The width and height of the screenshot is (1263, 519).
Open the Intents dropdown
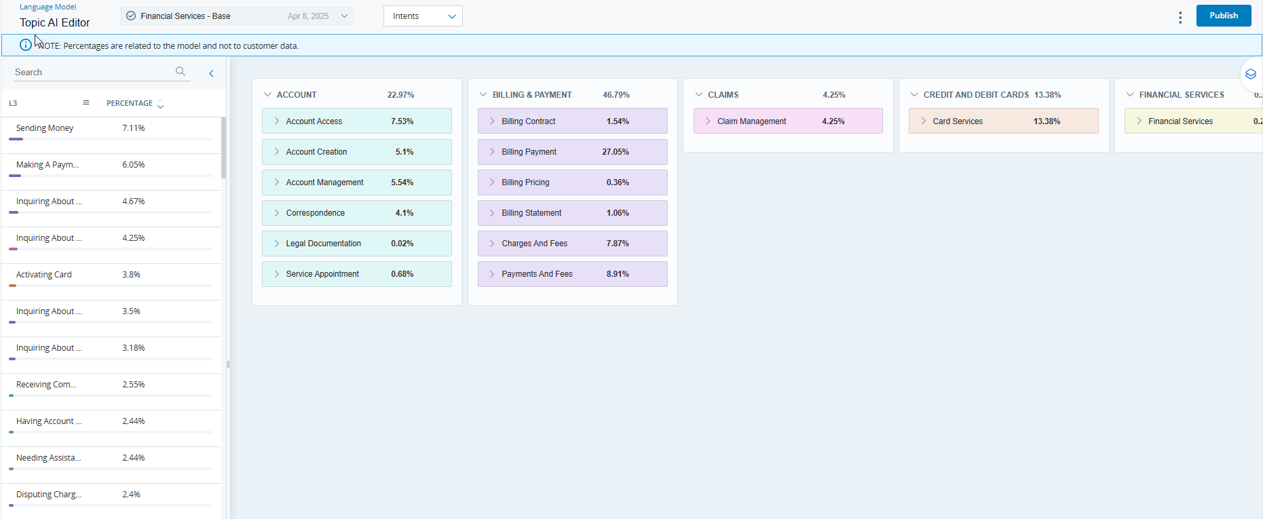[423, 16]
